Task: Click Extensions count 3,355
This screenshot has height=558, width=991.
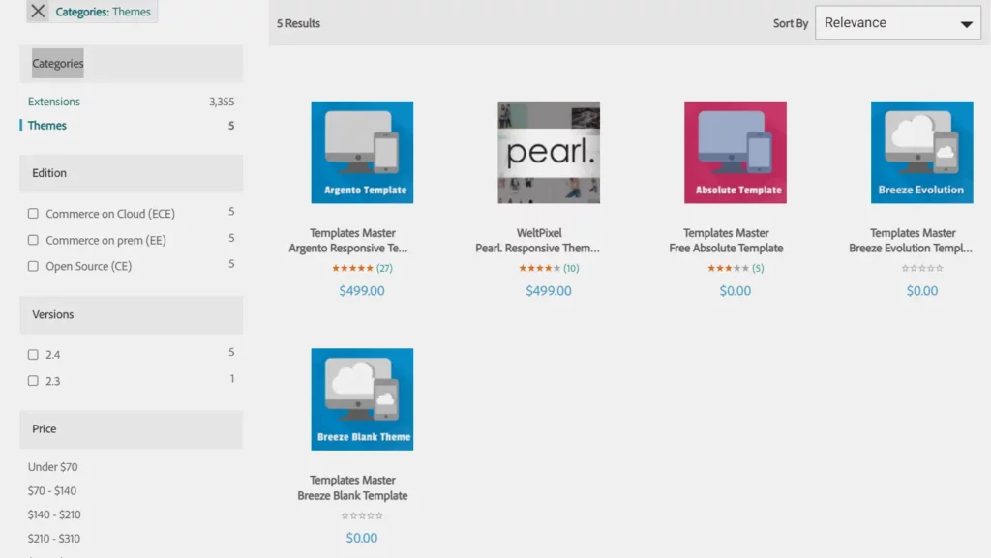Action: 222,101
